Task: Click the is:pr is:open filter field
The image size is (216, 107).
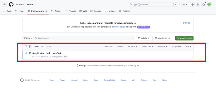Action: point(84,38)
